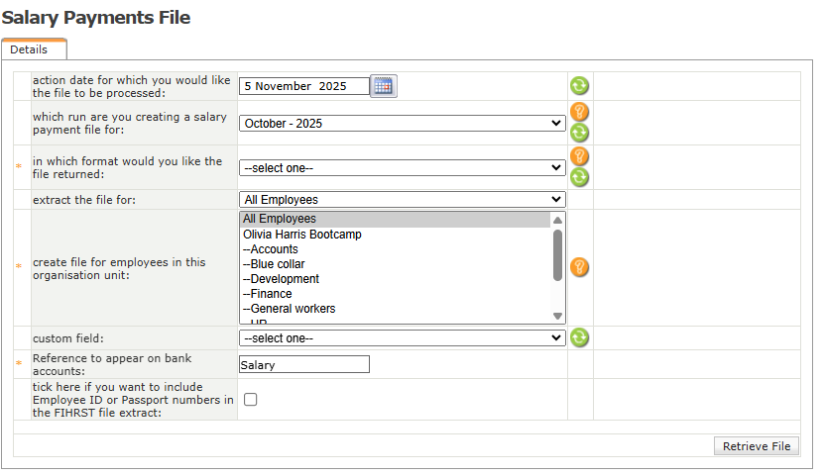Expand the custom field dropdown

tap(402, 337)
